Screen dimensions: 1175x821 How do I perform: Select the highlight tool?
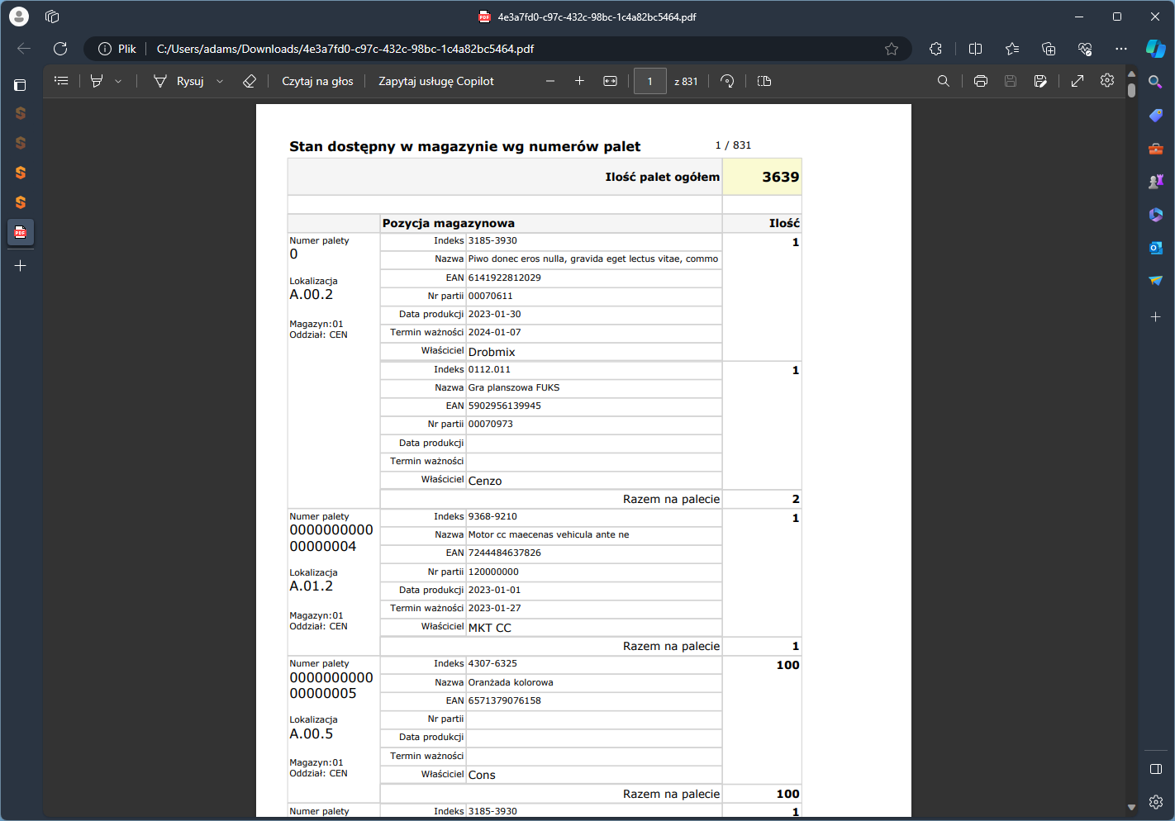click(97, 81)
